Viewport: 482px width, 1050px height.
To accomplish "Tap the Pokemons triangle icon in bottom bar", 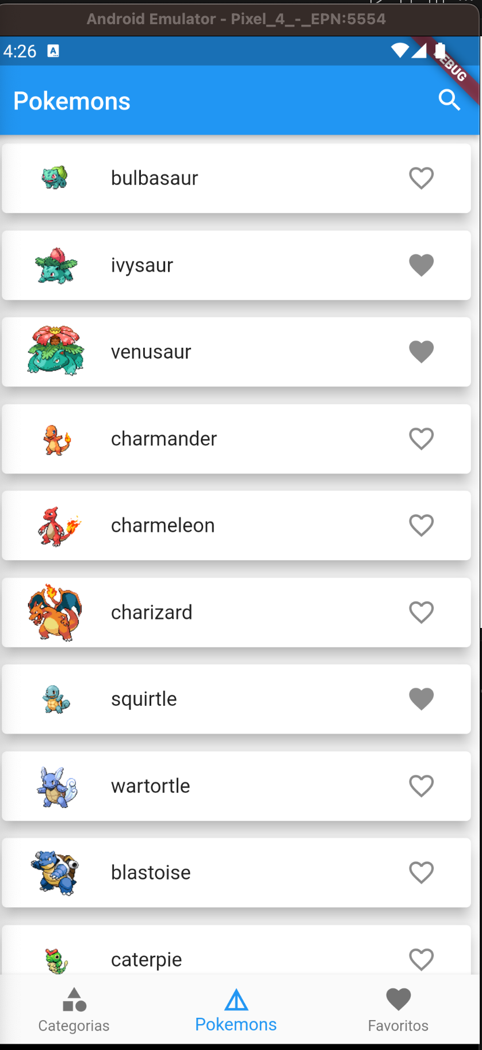I will [x=236, y=999].
